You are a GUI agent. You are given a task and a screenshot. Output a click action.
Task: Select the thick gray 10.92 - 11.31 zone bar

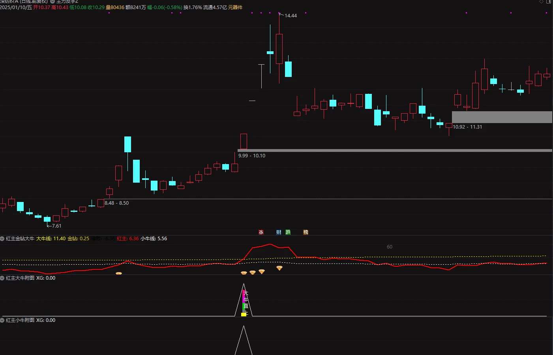pos(502,117)
